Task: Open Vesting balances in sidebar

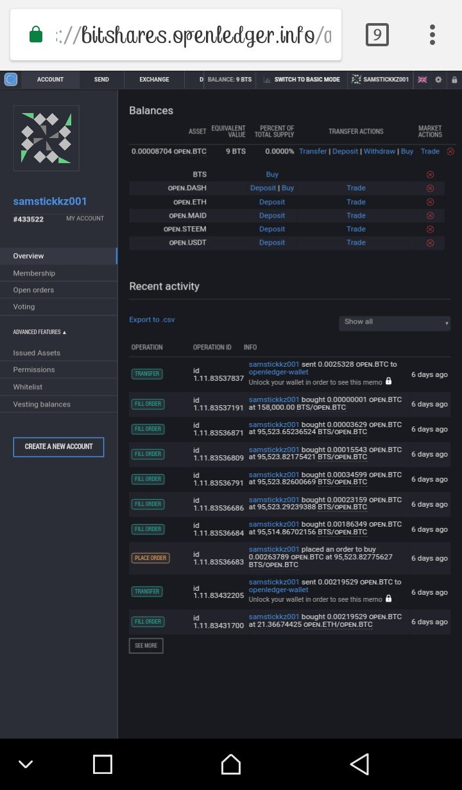Action: tap(58, 404)
